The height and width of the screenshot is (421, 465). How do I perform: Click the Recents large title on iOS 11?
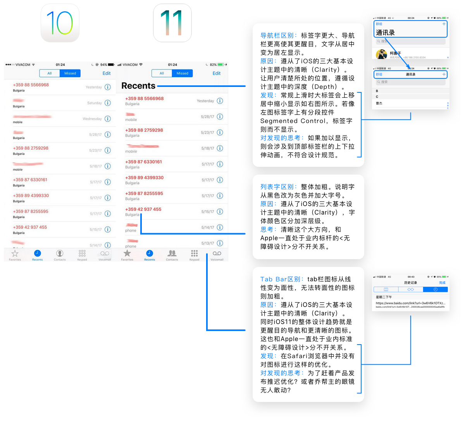pyautogui.click(x=138, y=86)
